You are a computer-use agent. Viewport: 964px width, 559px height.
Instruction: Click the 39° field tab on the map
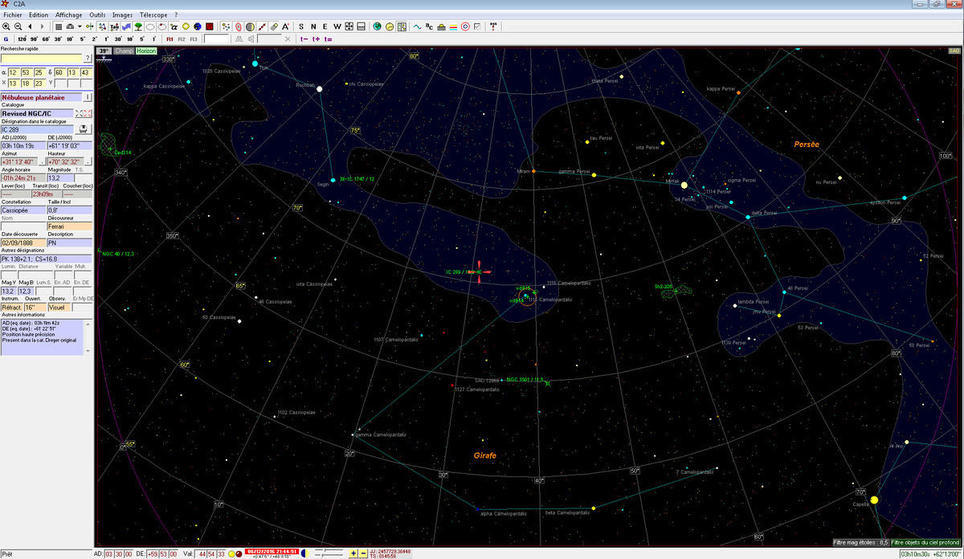pos(104,51)
